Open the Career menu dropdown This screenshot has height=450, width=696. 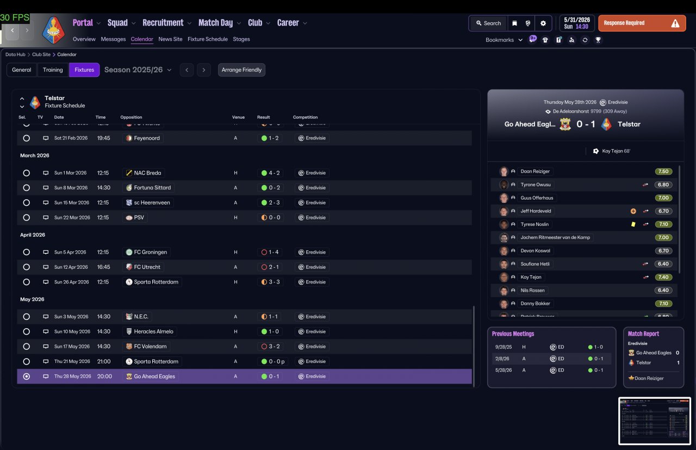click(x=292, y=23)
